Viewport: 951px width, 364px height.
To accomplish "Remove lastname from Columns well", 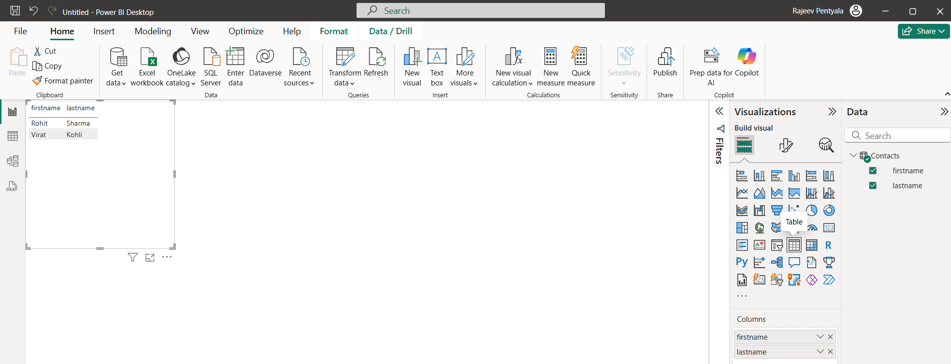I will point(830,352).
